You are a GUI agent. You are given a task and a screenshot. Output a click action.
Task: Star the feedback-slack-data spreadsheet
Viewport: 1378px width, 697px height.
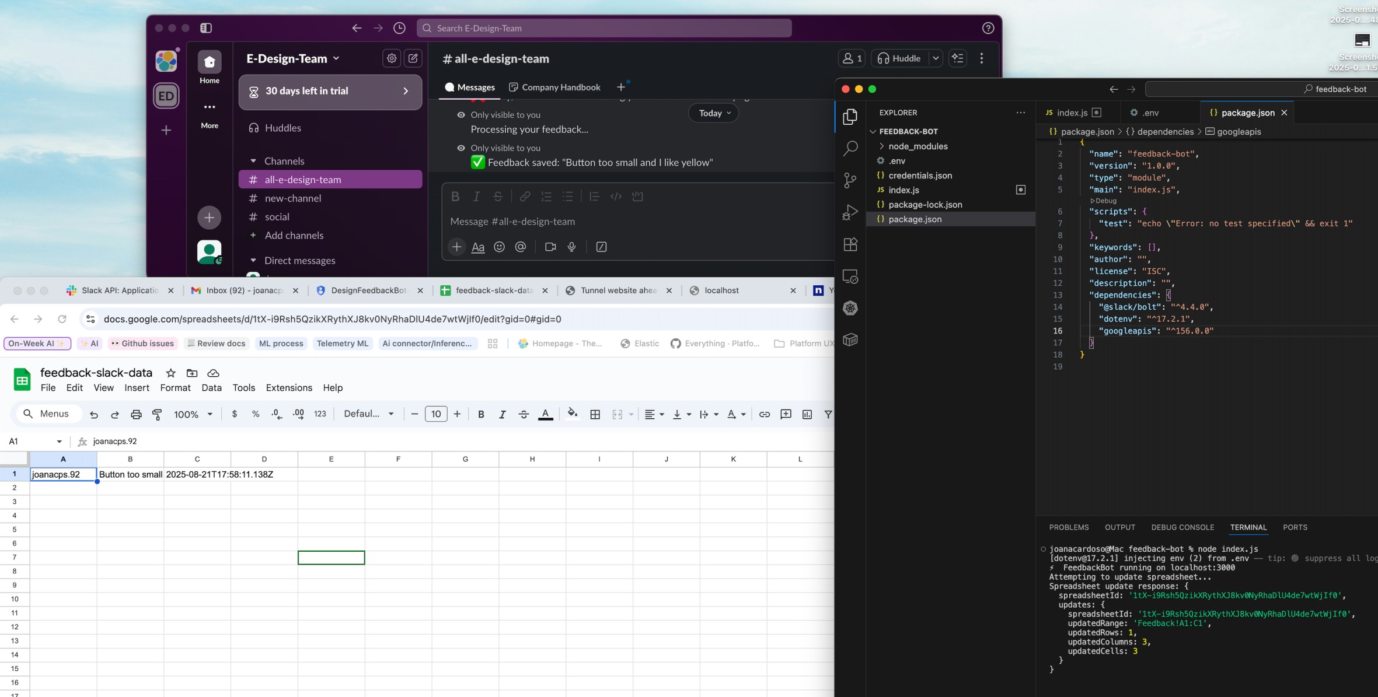(170, 373)
